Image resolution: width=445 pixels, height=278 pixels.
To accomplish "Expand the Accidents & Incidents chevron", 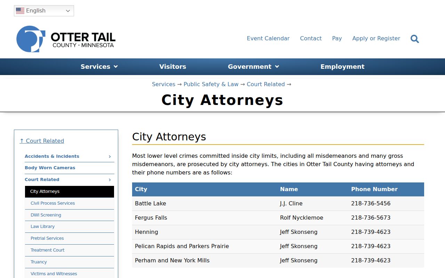I will tap(110, 156).
